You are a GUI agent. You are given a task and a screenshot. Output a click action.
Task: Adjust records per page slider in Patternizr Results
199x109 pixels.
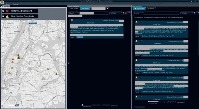click(153, 101)
